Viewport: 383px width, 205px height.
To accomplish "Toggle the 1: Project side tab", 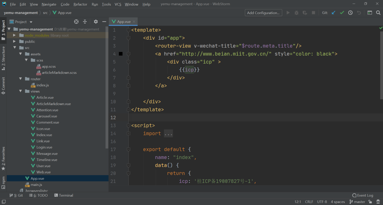I will tap(3, 30).
